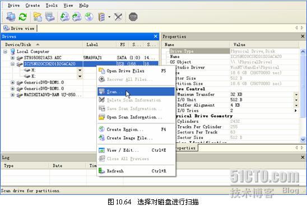Select the ST9160821AS3.AXC drive
307x206 pixels.
coord(43,58)
